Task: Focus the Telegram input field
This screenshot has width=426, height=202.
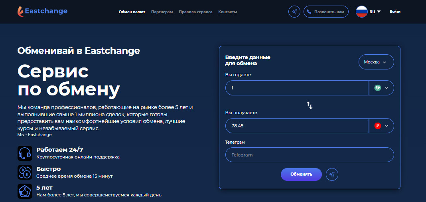Action: tap(310, 155)
